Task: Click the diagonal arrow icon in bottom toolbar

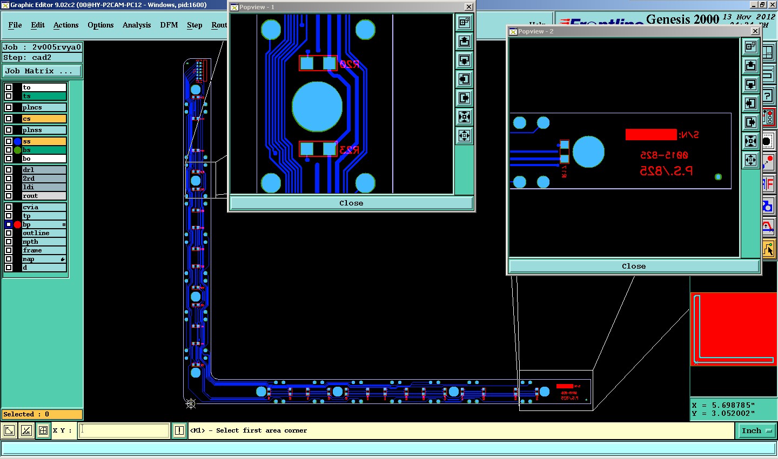Action: [x=9, y=430]
